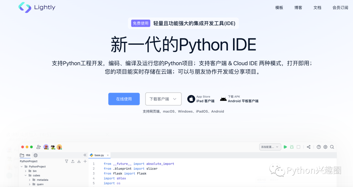Select the cubes folder label
353x187 pixels.
point(37,175)
